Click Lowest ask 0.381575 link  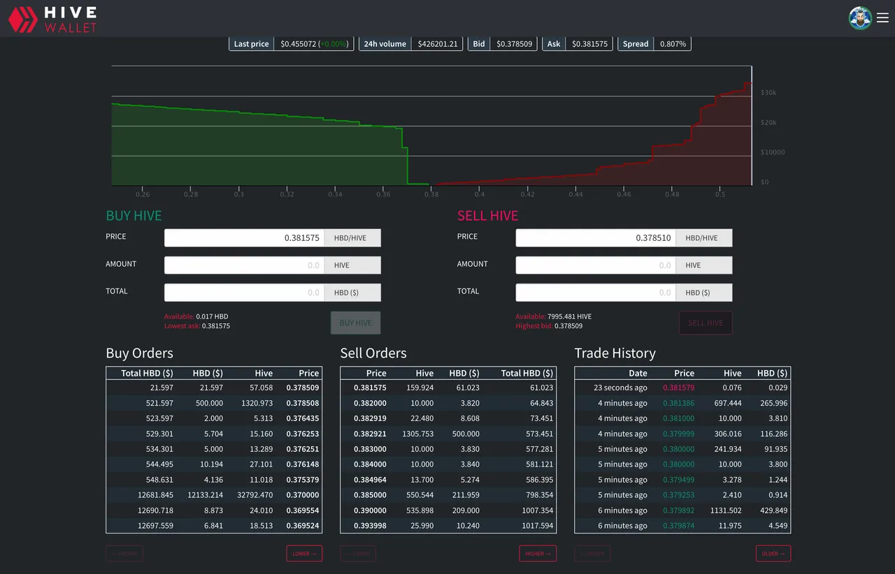[x=197, y=326]
